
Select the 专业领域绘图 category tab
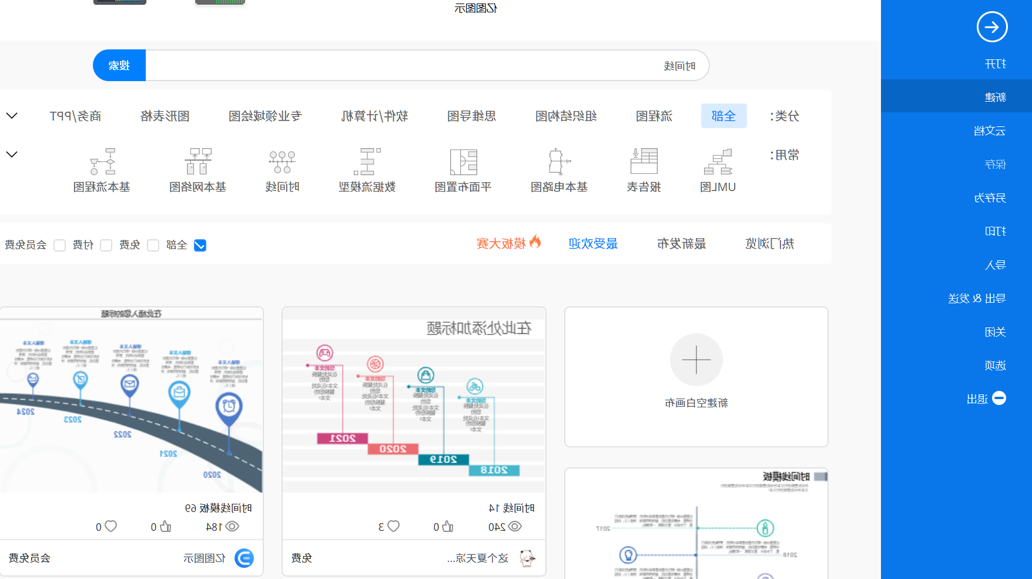pos(265,116)
